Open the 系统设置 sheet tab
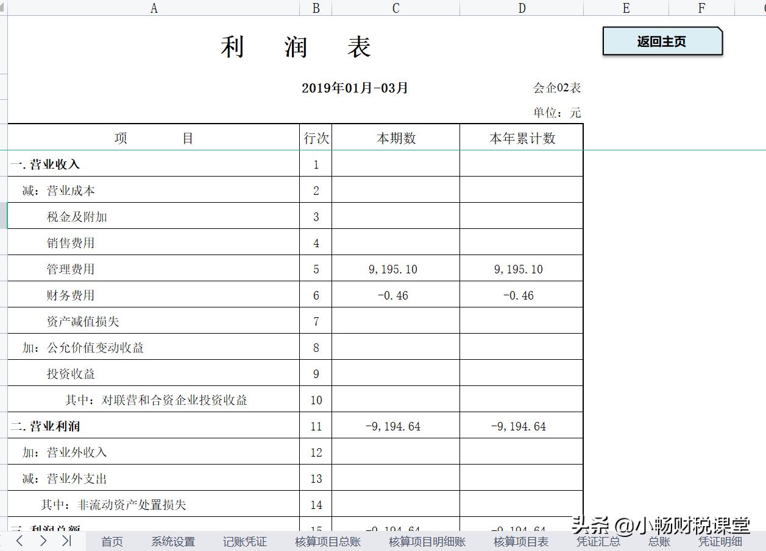Screen dimensions: 766x551 click(173, 541)
